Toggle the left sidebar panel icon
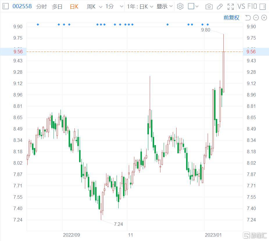The height and width of the screenshot is (241, 269). pos(6,6)
